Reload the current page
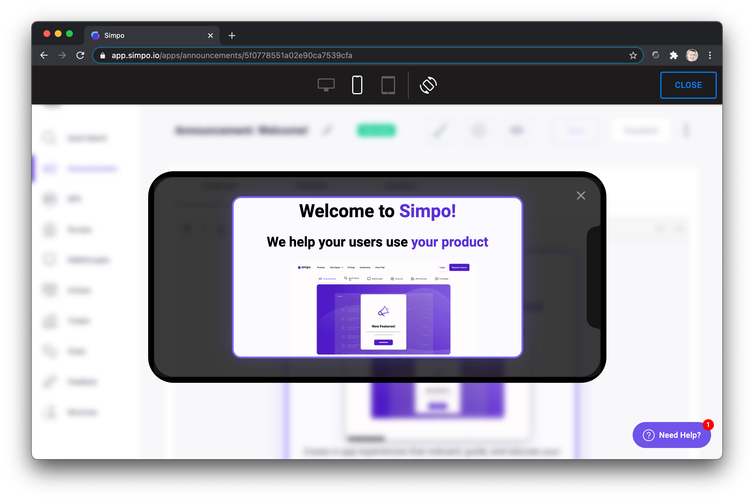Image resolution: width=754 pixels, height=501 pixels. click(x=80, y=55)
